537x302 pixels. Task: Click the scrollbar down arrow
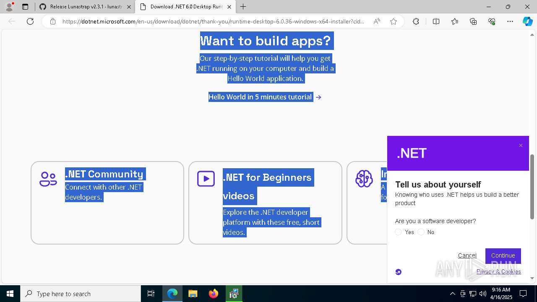(x=532, y=278)
